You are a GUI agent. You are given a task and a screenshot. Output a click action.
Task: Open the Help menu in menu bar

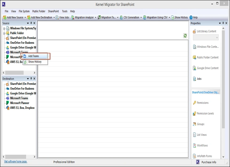coord(73,11)
